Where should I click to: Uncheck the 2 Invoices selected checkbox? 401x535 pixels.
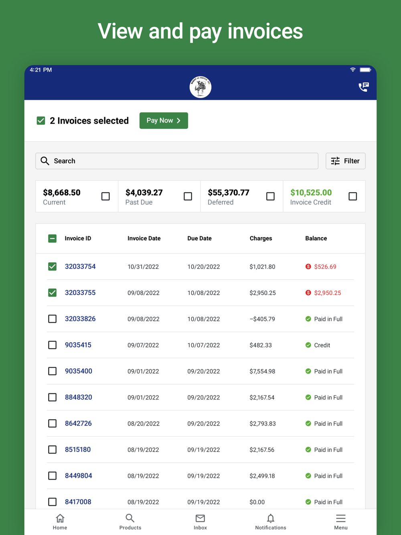tap(41, 121)
